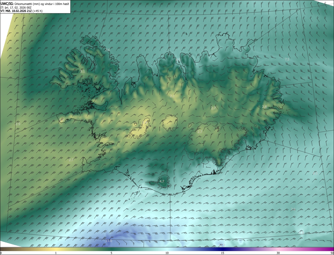Click the 7.5 value label on the map
Viewport: 334px width, 255px height.
287,59
